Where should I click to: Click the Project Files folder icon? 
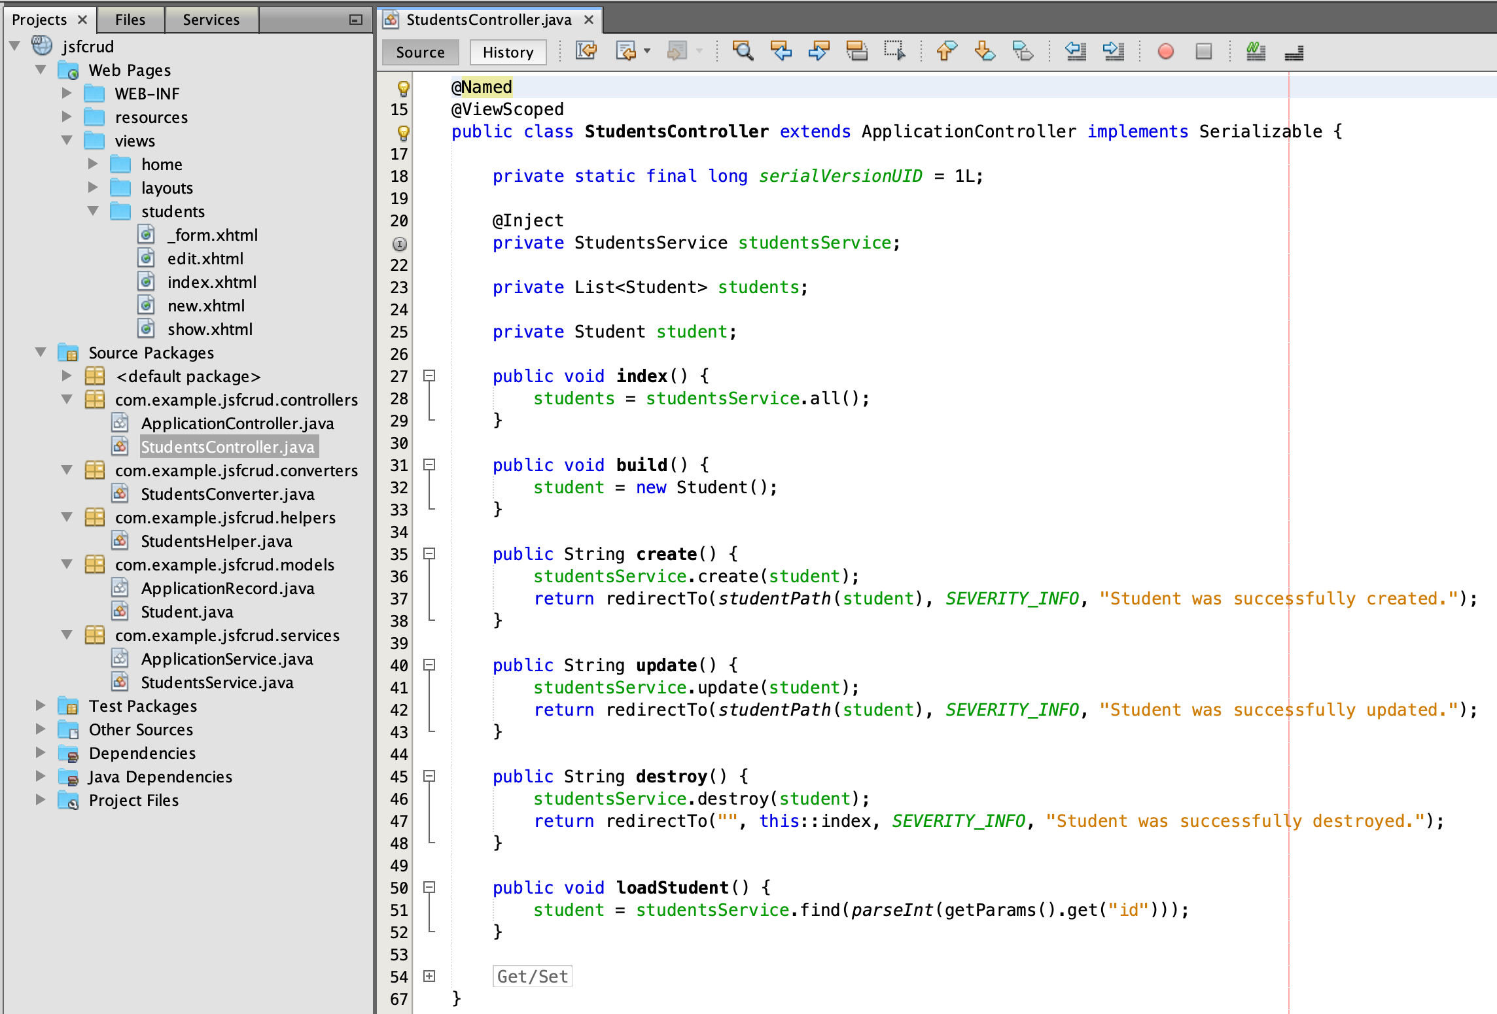[x=68, y=800]
